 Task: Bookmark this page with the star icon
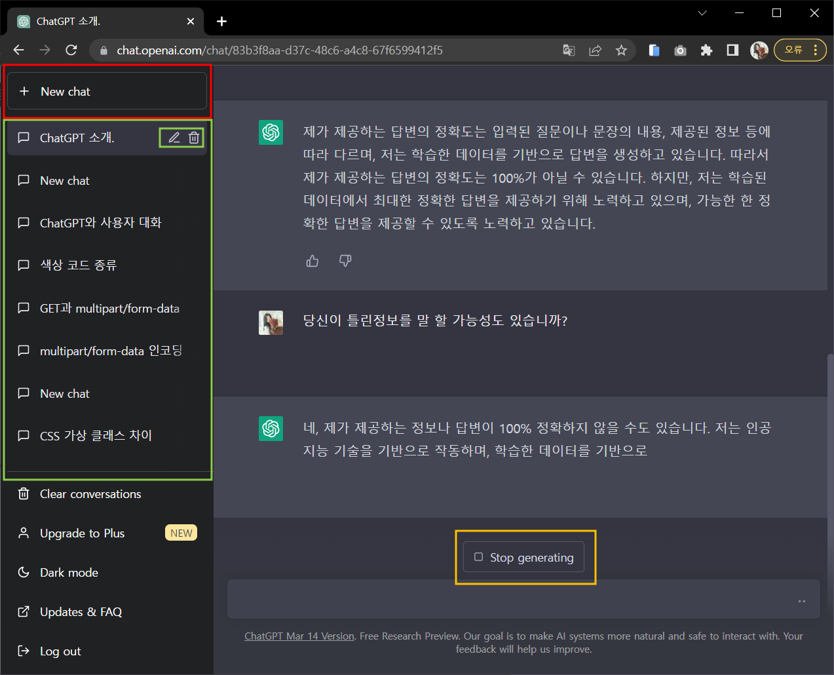pos(621,50)
